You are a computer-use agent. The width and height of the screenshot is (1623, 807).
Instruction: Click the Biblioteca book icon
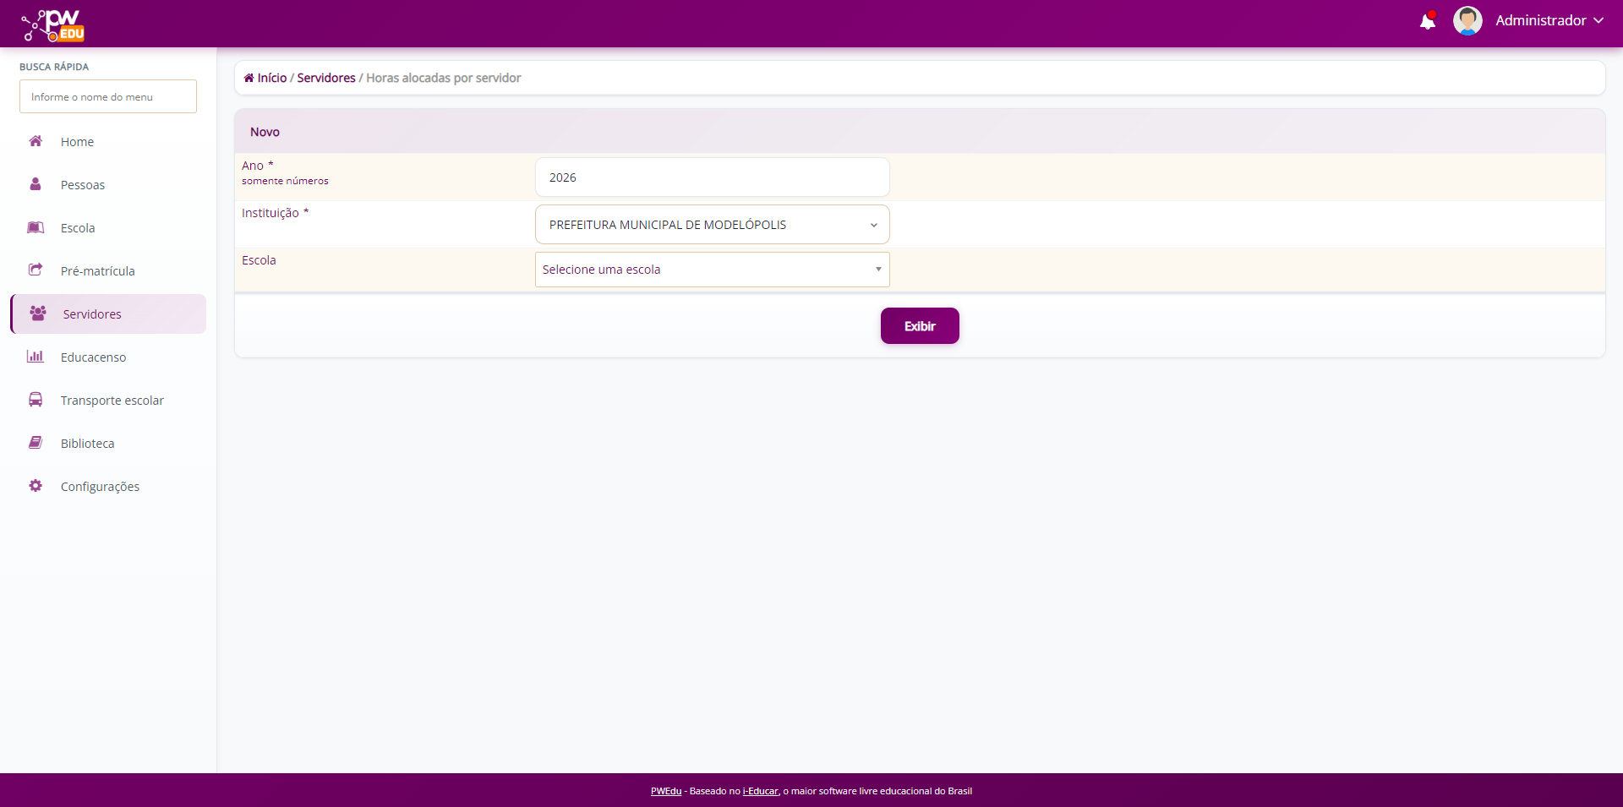click(36, 443)
